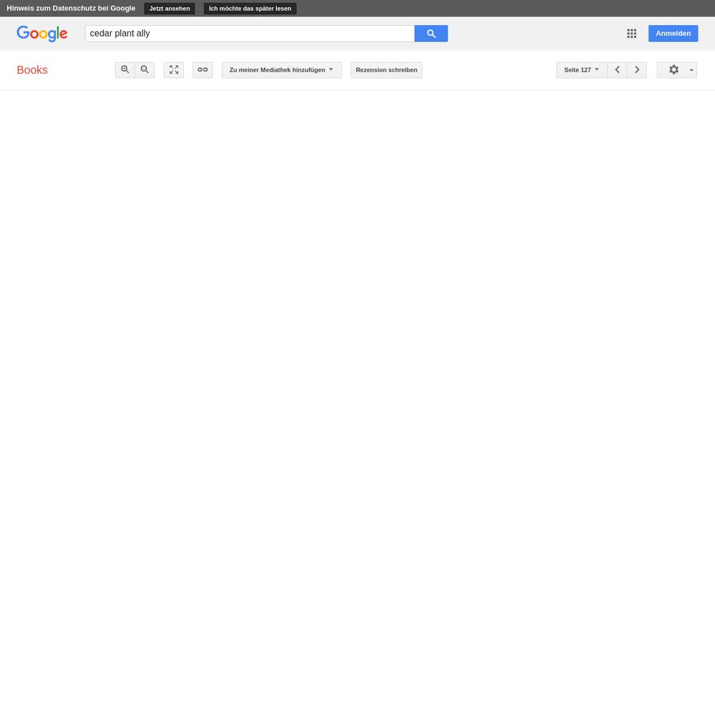Zoom in on the book page
Viewport: 715px width, 715px height.
pos(125,70)
